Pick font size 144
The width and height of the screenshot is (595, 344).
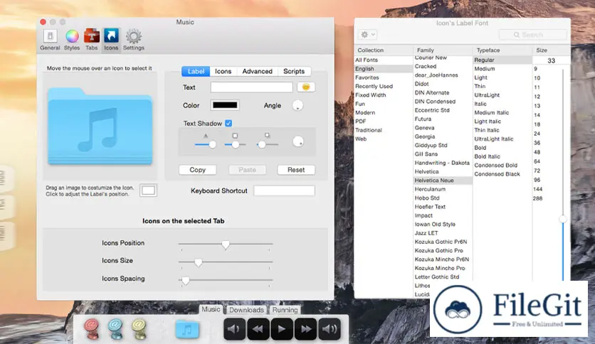point(537,188)
